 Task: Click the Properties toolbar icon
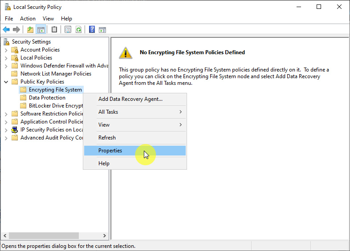[x=68, y=30]
